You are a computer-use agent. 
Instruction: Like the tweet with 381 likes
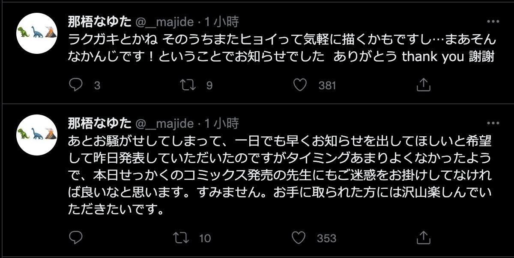click(x=300, y=85)
